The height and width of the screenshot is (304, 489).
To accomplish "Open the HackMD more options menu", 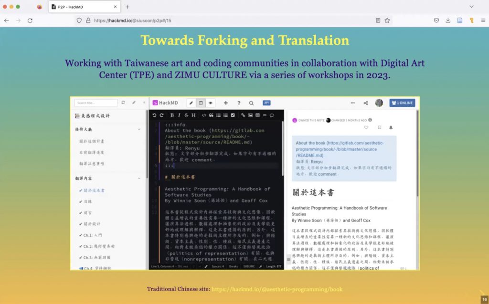I will point(353,103).
